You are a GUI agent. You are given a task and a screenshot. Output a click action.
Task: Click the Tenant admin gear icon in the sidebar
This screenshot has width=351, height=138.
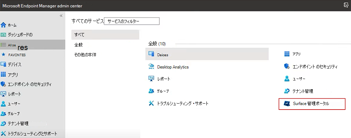click(4, 124)
